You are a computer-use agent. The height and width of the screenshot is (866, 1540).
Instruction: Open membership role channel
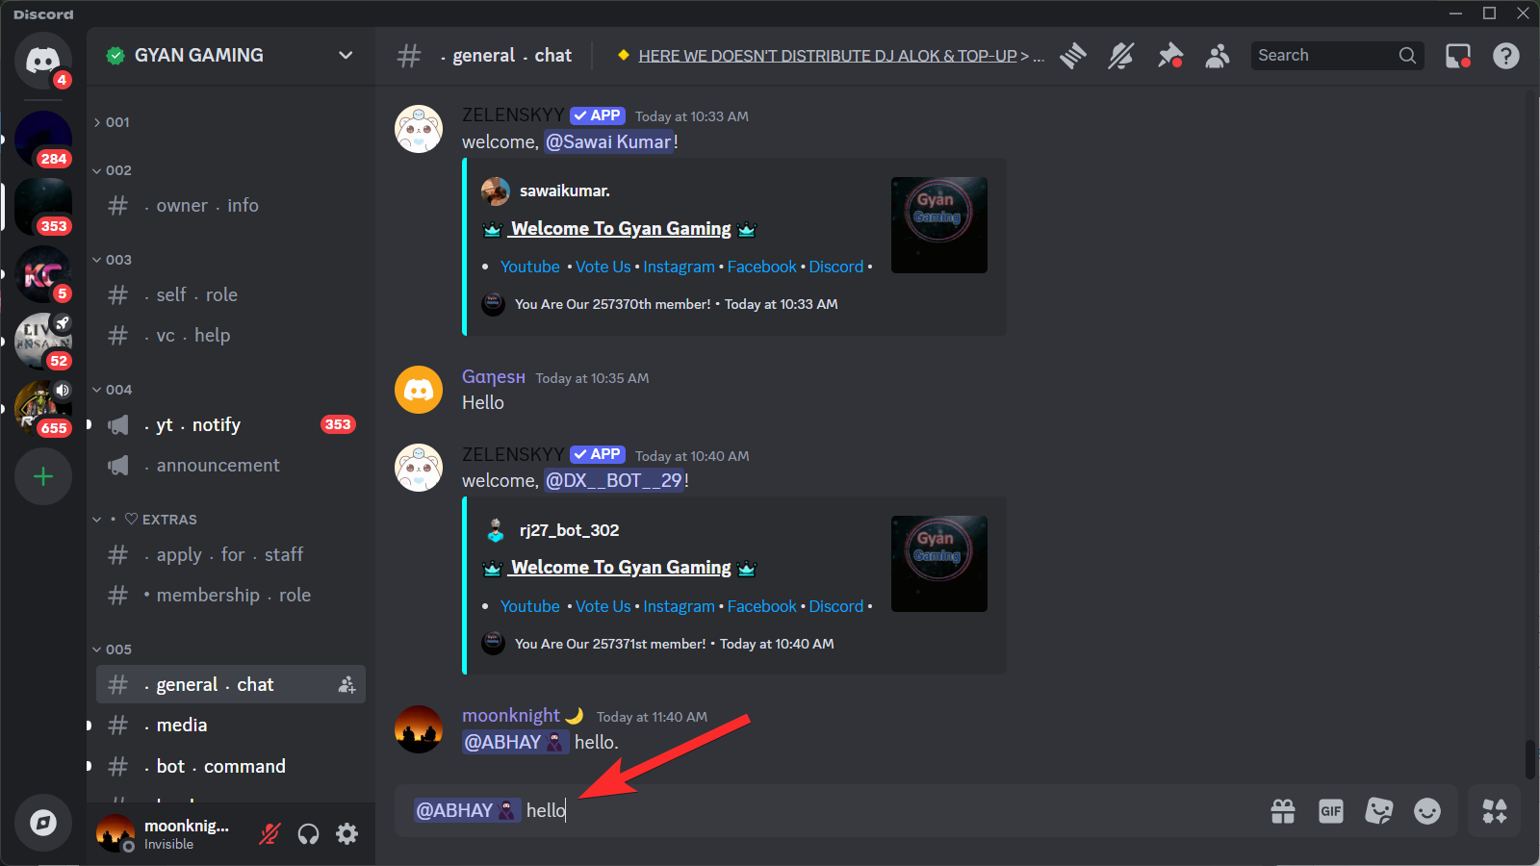coord(231,596)
